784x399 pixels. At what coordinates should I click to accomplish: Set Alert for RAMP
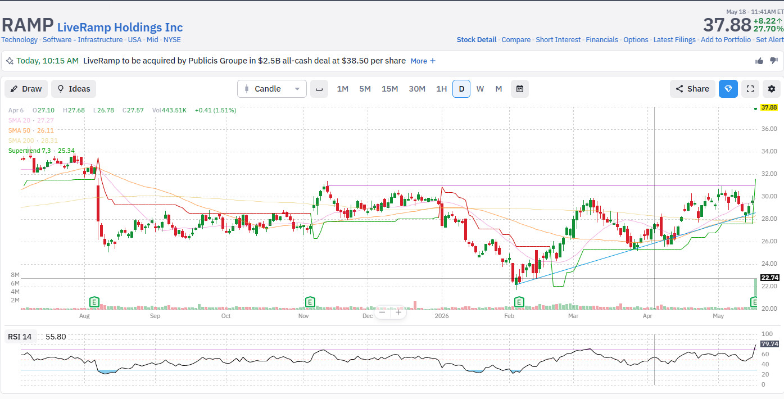tap(770, 40)
